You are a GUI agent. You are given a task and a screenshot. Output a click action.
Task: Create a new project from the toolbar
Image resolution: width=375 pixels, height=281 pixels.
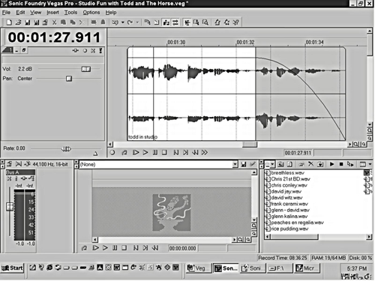pos(9,22)
